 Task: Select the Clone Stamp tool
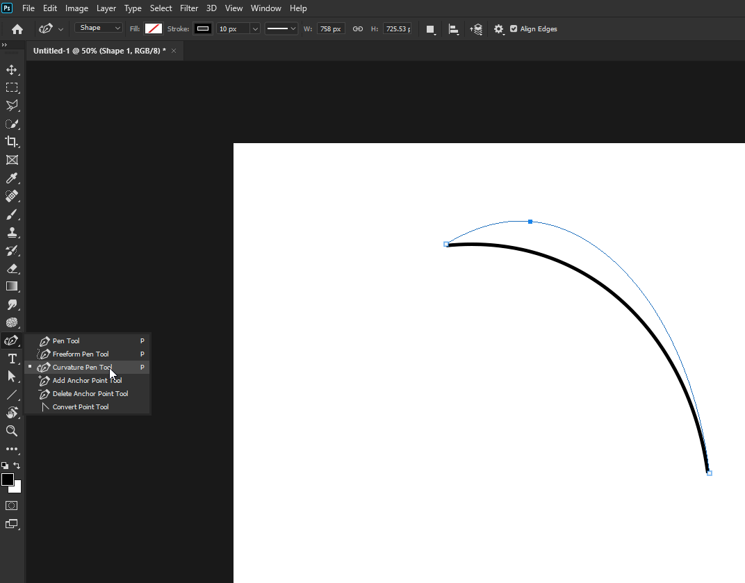(12, 233)
